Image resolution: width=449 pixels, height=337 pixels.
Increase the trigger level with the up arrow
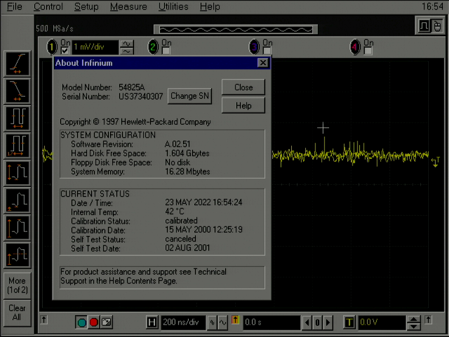414,319
